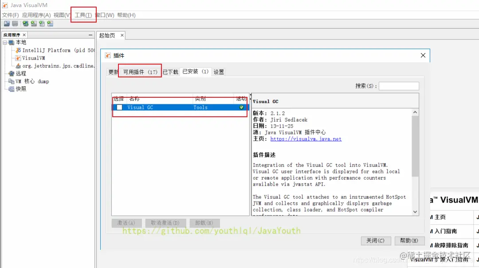The width and height of the screenshot is (479, 268).
Task: Close the 应用程序 panel tab
Action: [x=24, y=35]
